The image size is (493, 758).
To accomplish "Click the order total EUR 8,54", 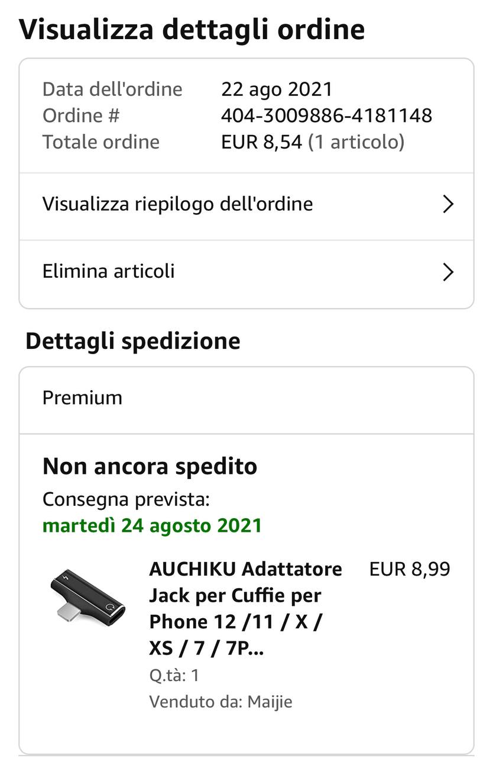I will pyautogui.click(x=261, y=142).
